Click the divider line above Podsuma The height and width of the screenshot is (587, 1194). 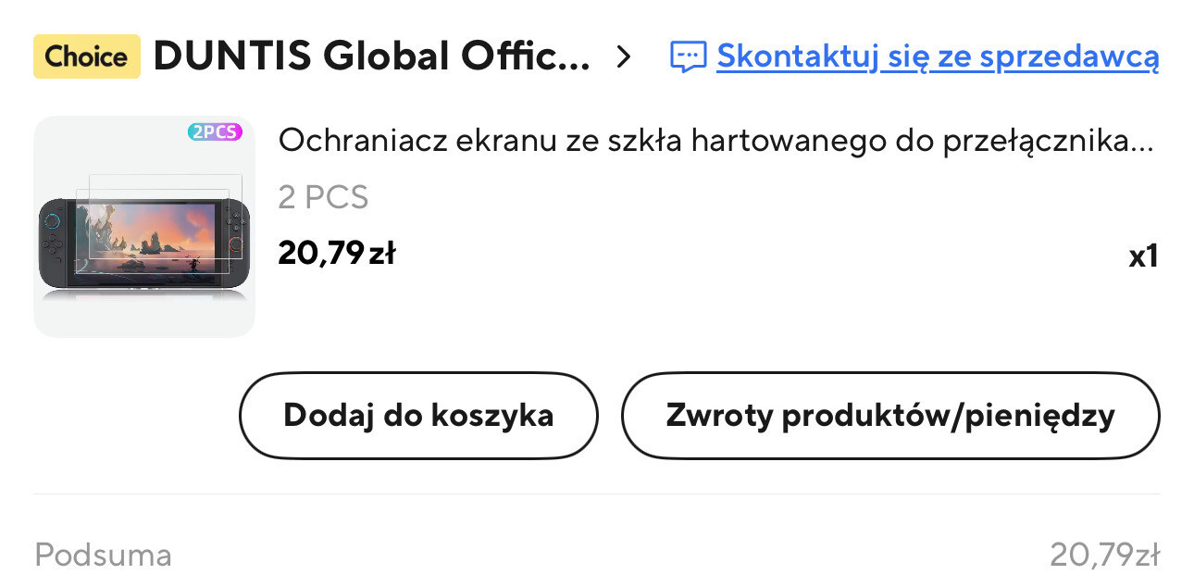click(x=597, y=494)
